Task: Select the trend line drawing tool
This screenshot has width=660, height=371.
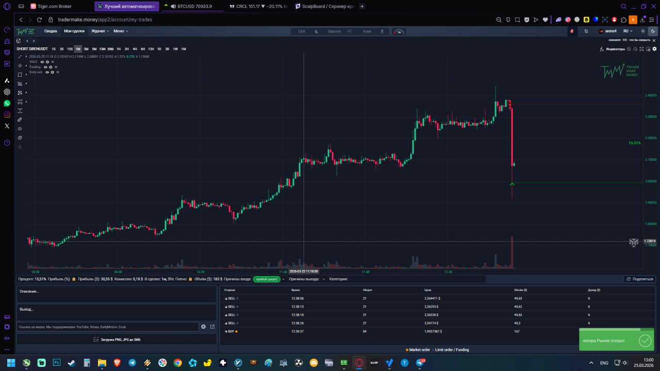Action: coord(20,57)
